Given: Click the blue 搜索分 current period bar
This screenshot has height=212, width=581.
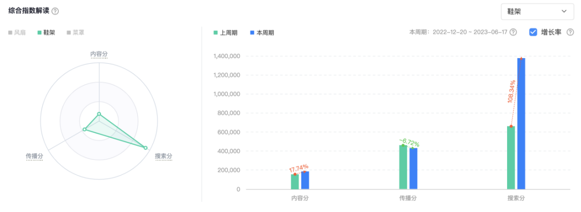Looking at the screenshot, I should [x=521, y=125].
